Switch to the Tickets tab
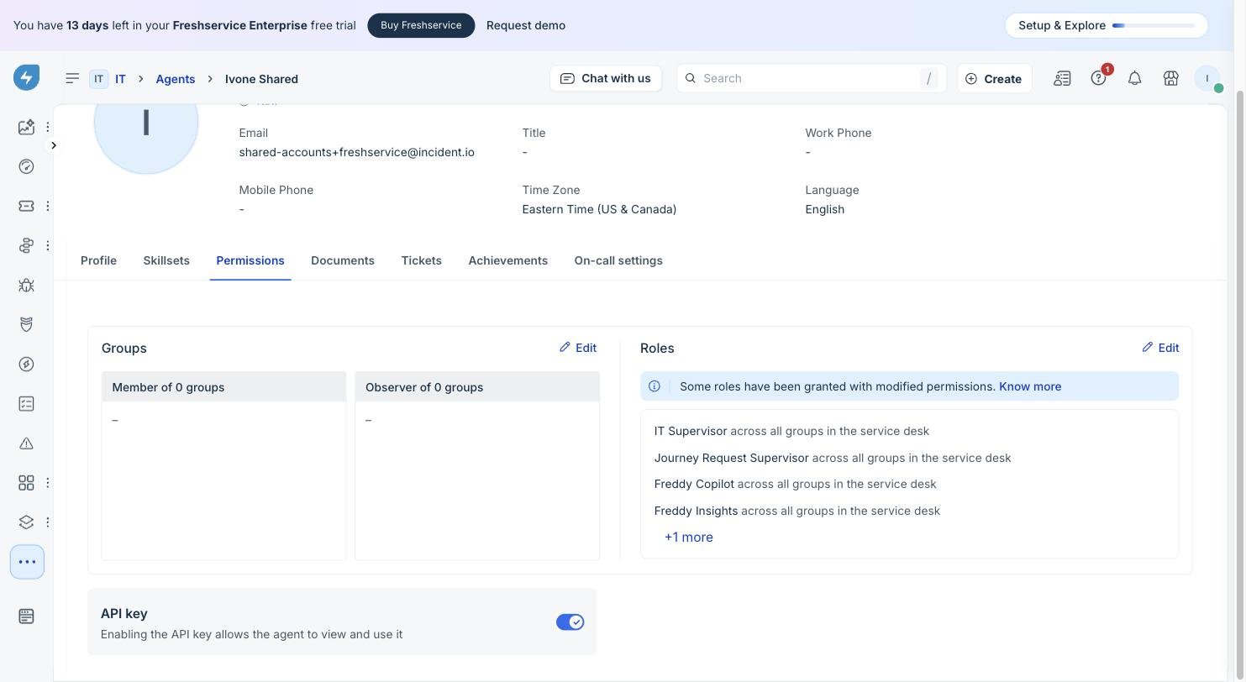1246x682 pixels. pos(422,260)
